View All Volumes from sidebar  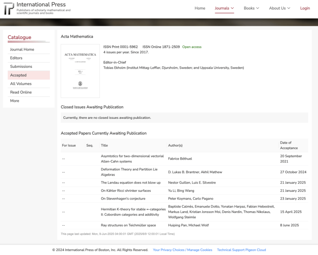click(21, 84)
